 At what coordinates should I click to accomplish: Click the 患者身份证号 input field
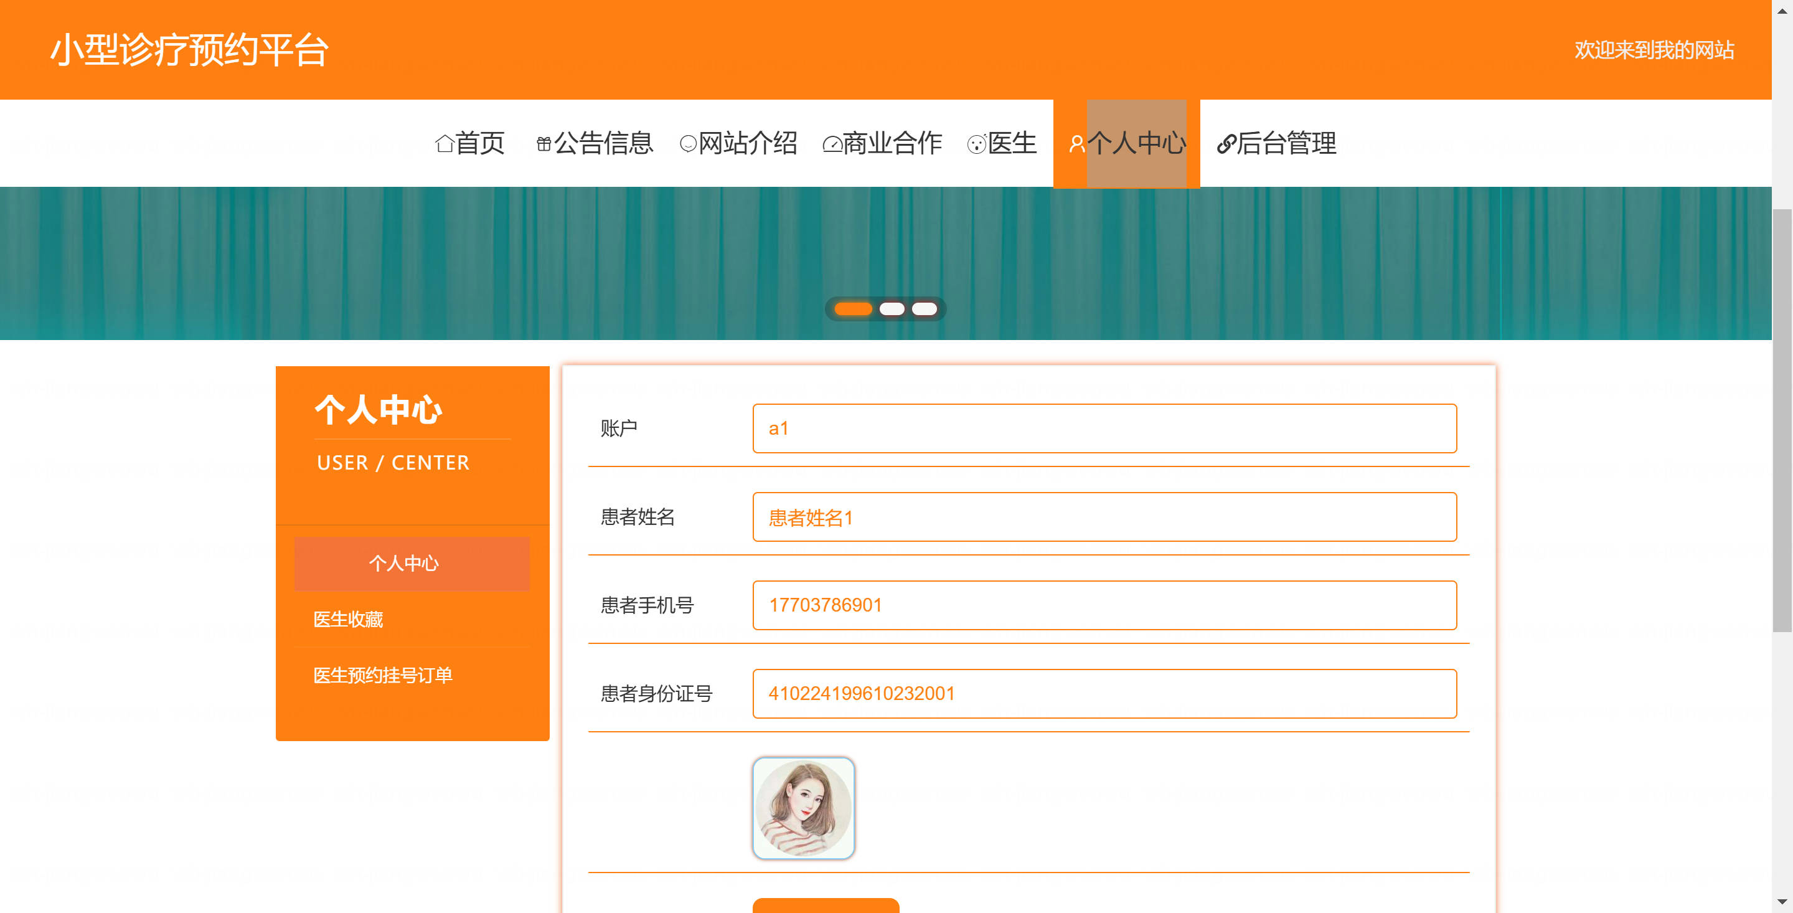[1104, 694]
